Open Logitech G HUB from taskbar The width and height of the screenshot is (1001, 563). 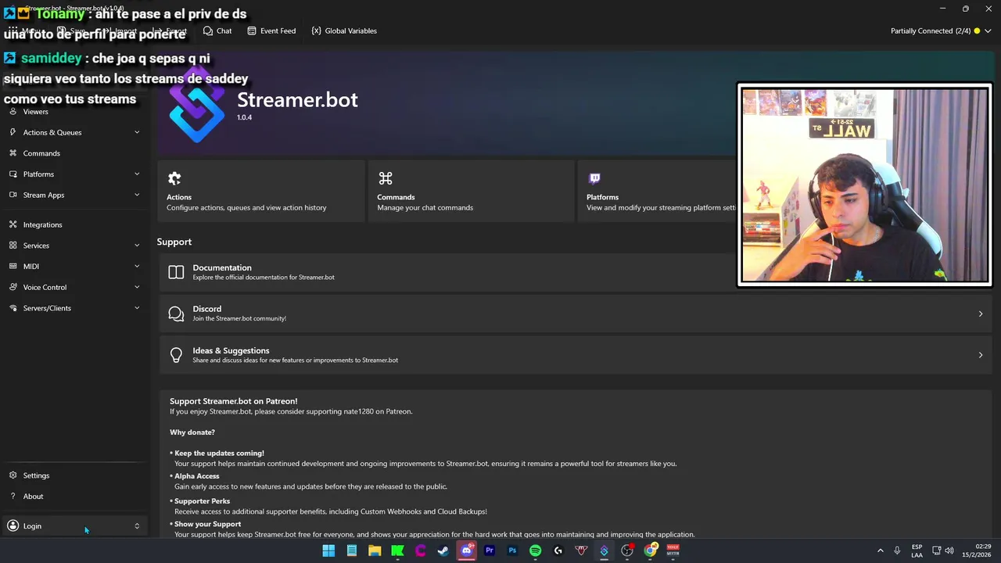tap(558, 550)
